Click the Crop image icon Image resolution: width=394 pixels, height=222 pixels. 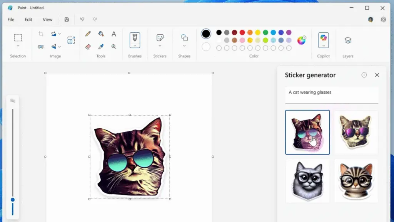coord(41,34)
